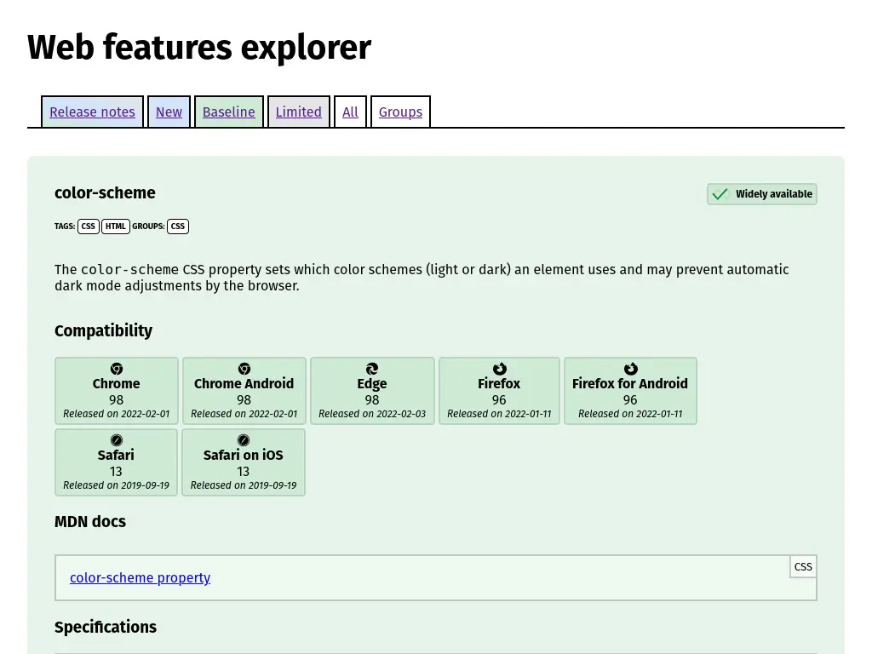Go to the Baseline tab
This screenshot has height=654, width=872.
pos(228,112)
